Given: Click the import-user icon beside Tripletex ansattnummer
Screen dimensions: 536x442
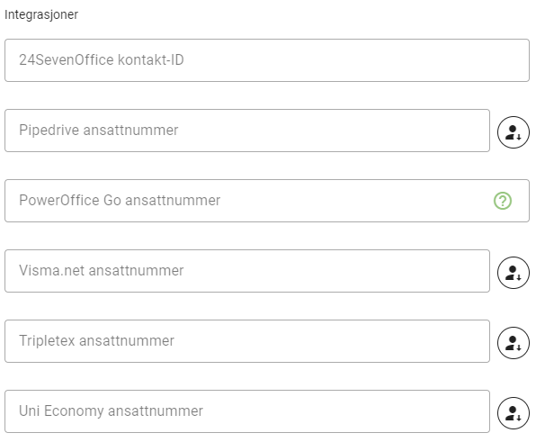Looking at the screenshot, I should tap(514, 343).
